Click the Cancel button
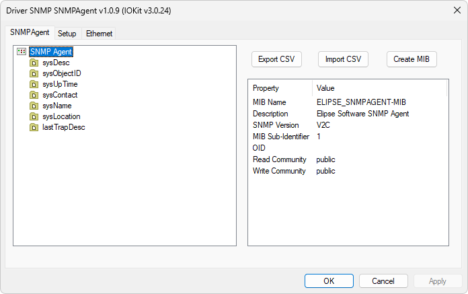468x294 pixels. pyautogui.click(x=383, y=281)
